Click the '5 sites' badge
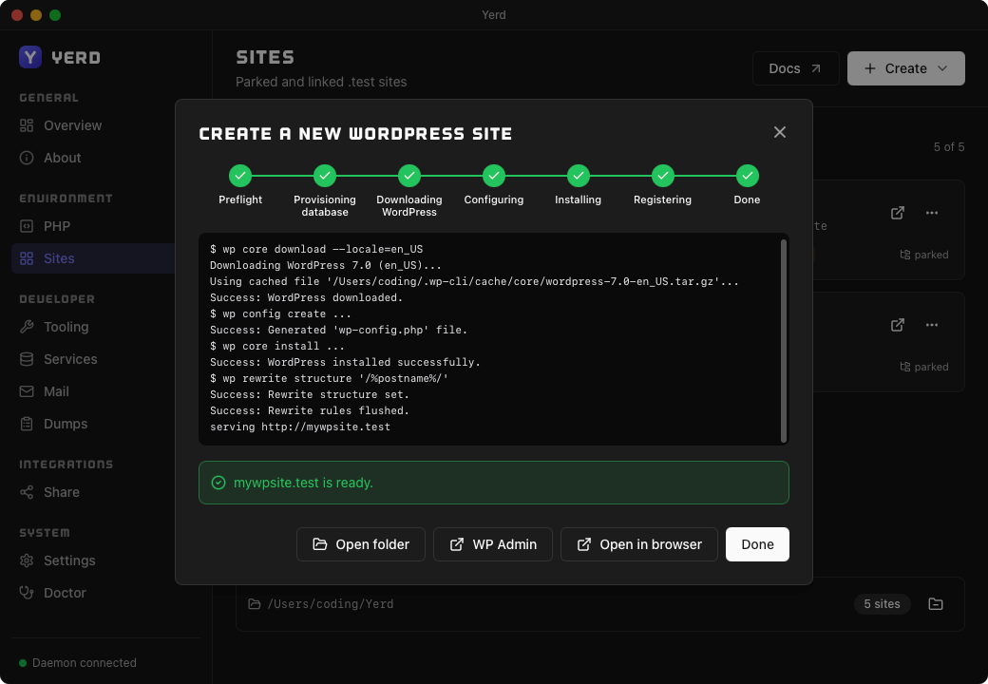 click(882, 604)
